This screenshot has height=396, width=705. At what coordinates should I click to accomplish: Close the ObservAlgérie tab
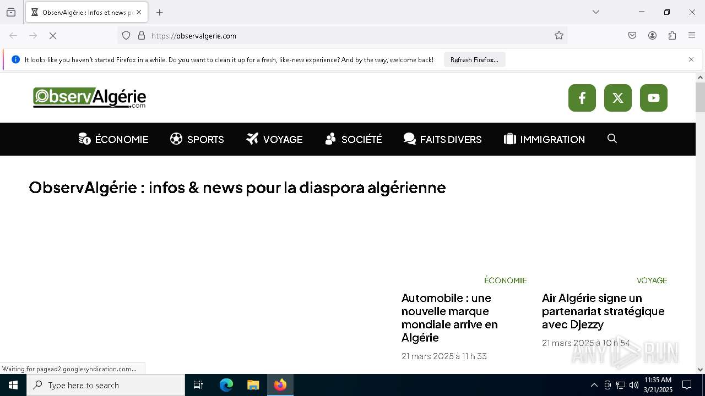pos(139,12)
